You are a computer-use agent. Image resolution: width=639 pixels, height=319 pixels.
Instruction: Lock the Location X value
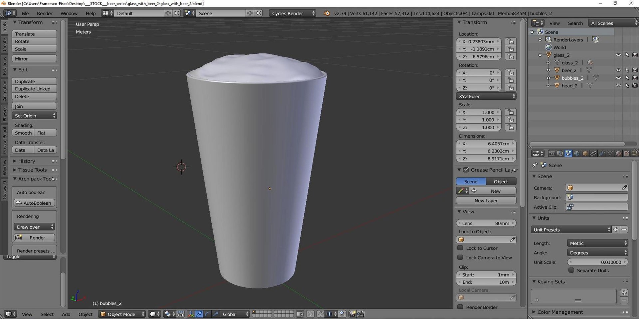coord(511,42)
